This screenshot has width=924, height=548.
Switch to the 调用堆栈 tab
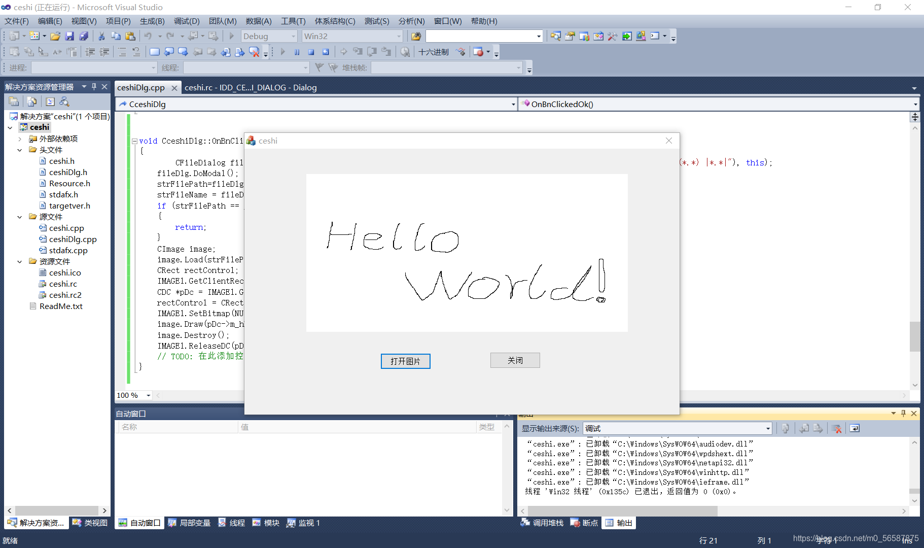point(542,523)
